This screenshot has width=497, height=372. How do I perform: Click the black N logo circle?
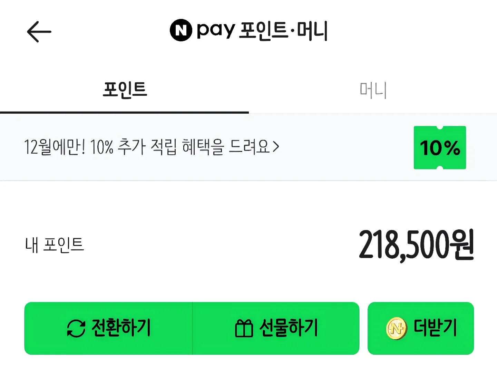[181, 30]
